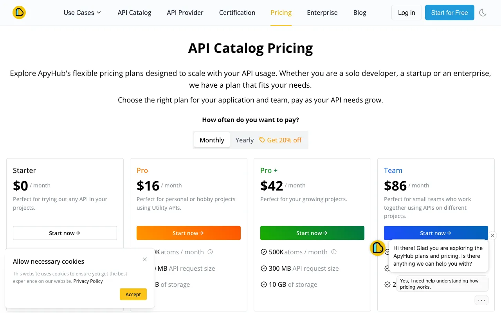This screenshot has height=313, width=501.
Task: Click 'Perfect for your growing projects.' text
Action: [304, 199]
